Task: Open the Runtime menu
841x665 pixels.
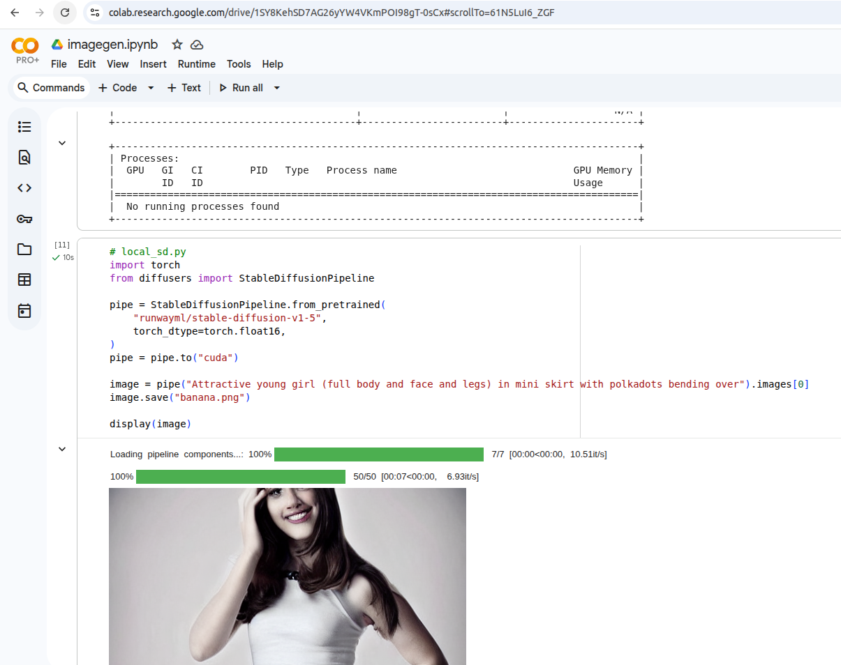Action: click(196, 64)
